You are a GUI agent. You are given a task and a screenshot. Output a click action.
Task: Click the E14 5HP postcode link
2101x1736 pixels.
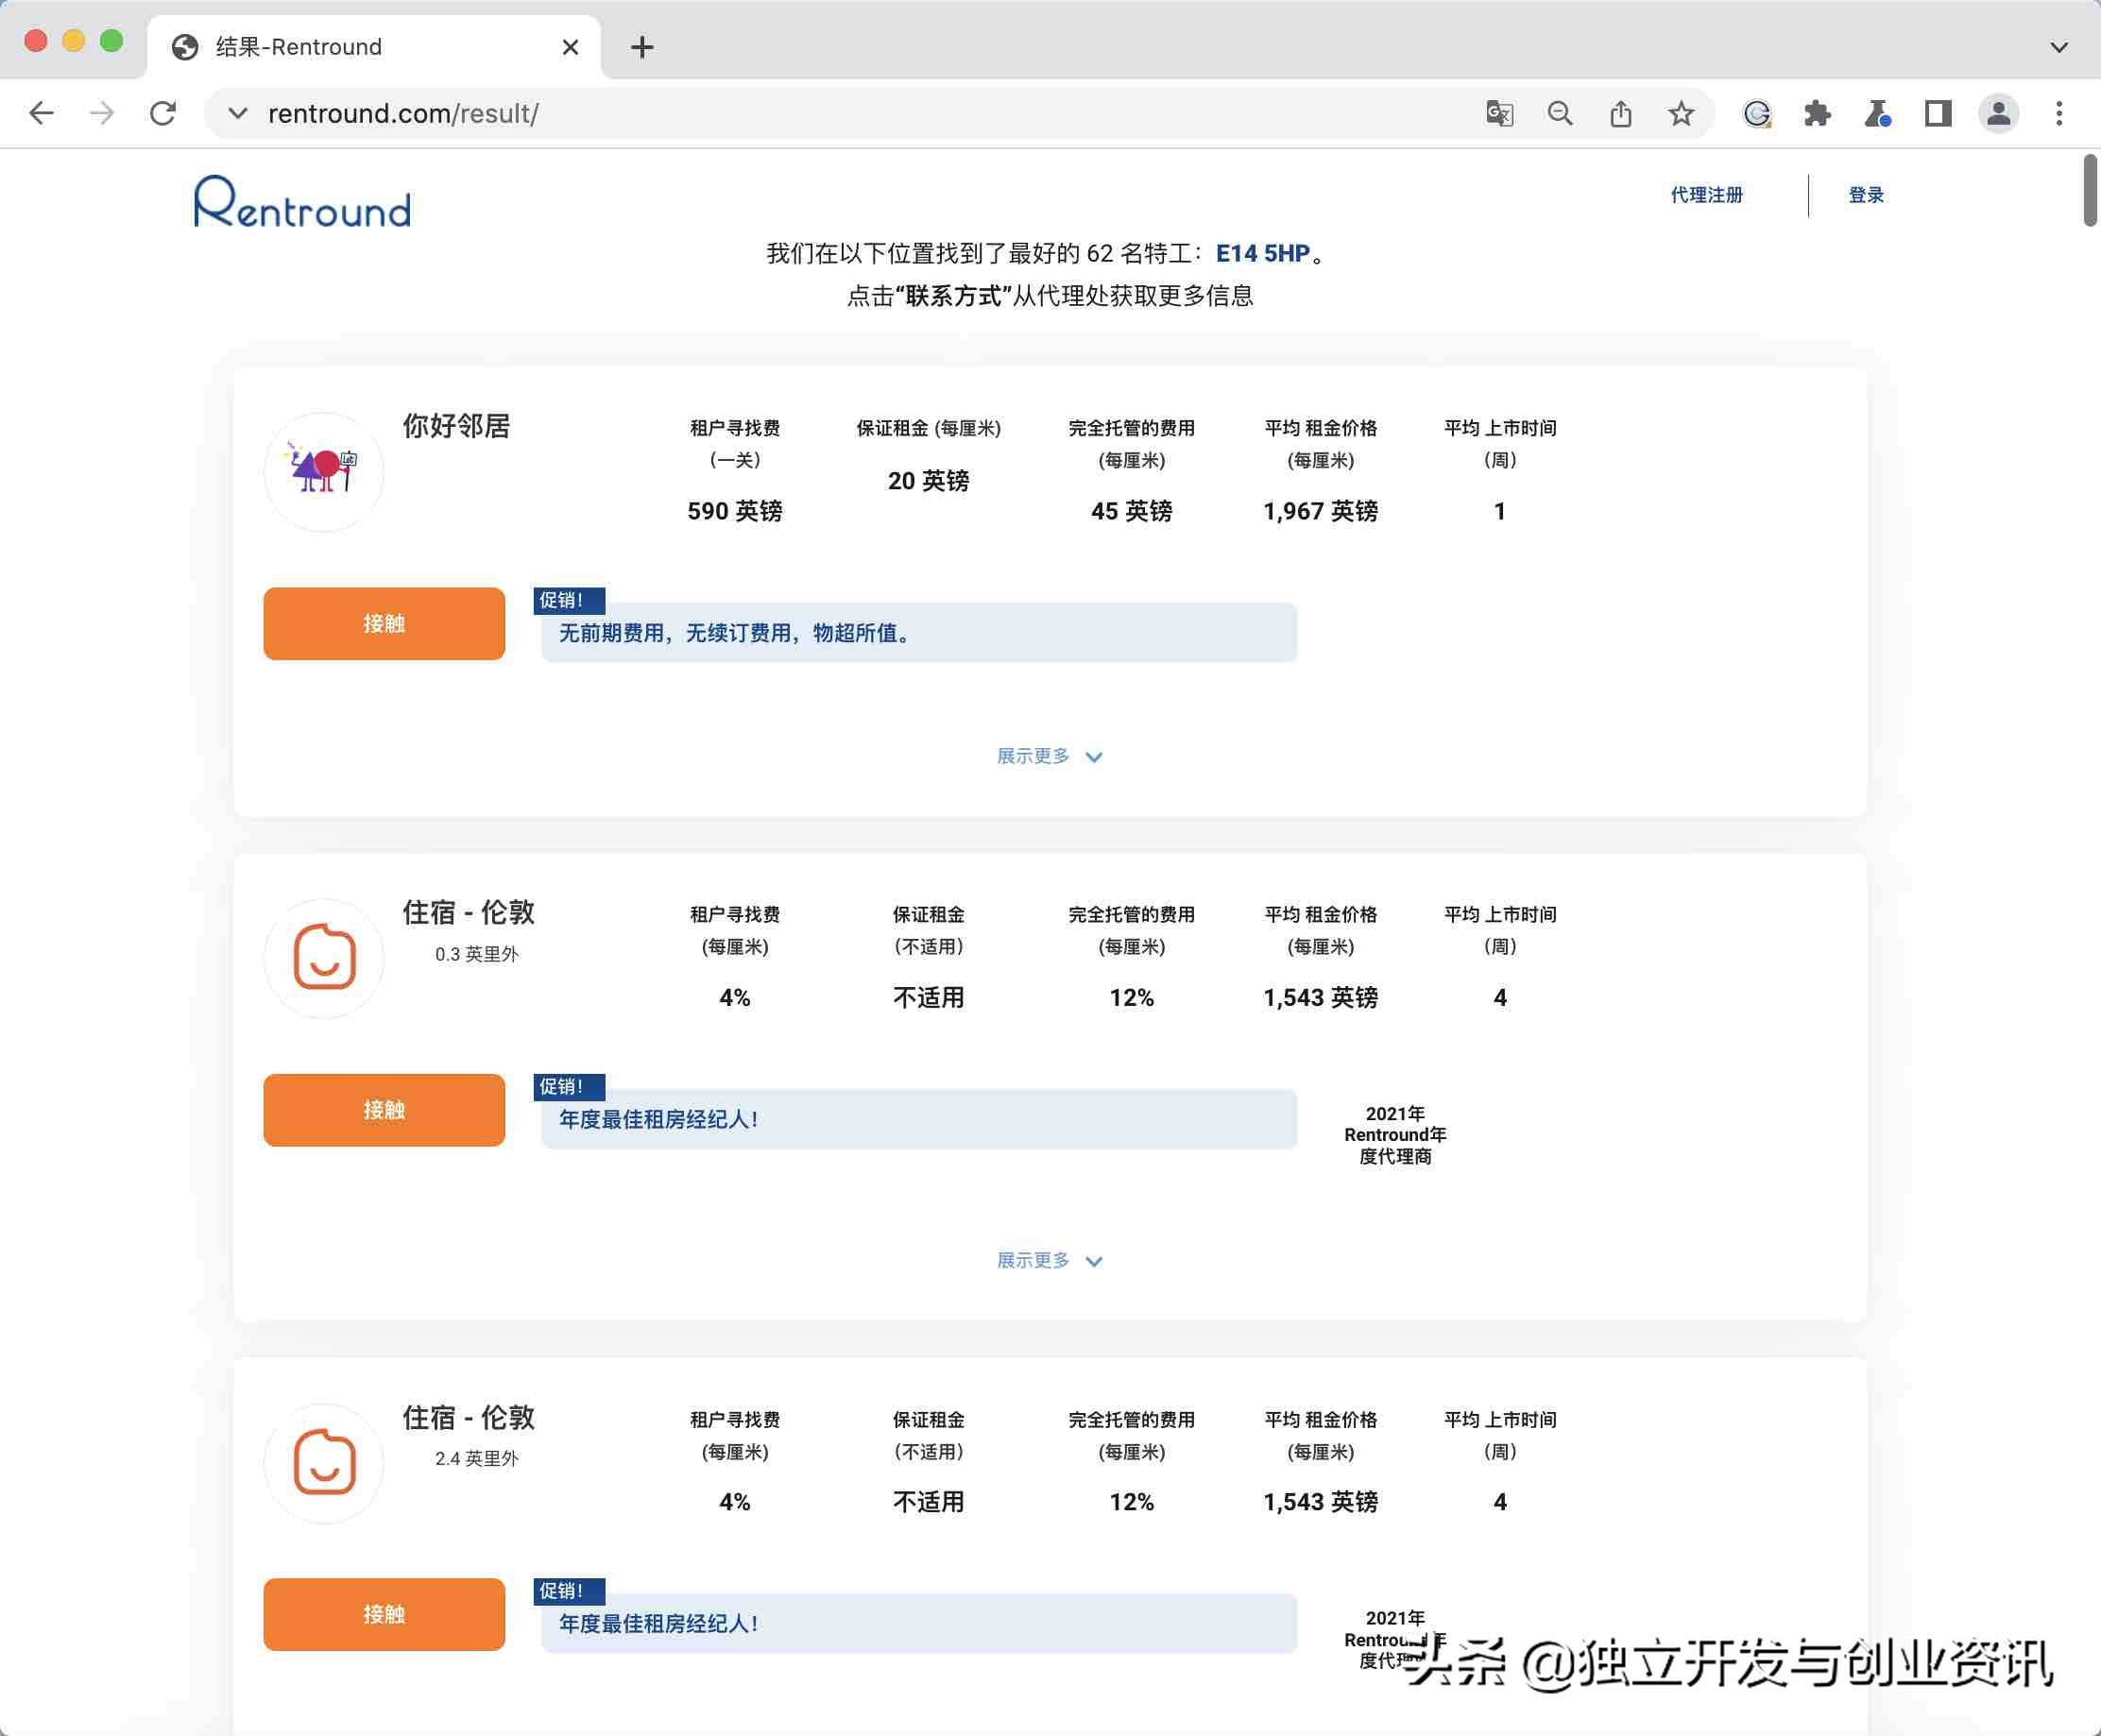point(1262,253)
